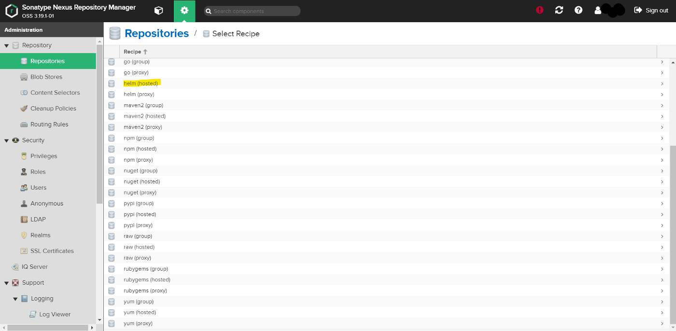The width and height of the screenshot is (676, 331).
Task: Sort the list by the Recipe column header
Action: pos(131,52)
